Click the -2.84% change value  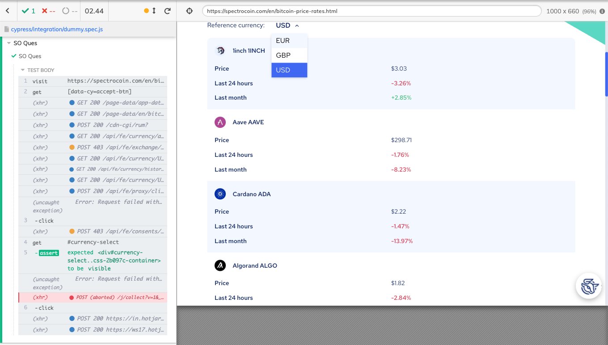[x=401, y=298]
